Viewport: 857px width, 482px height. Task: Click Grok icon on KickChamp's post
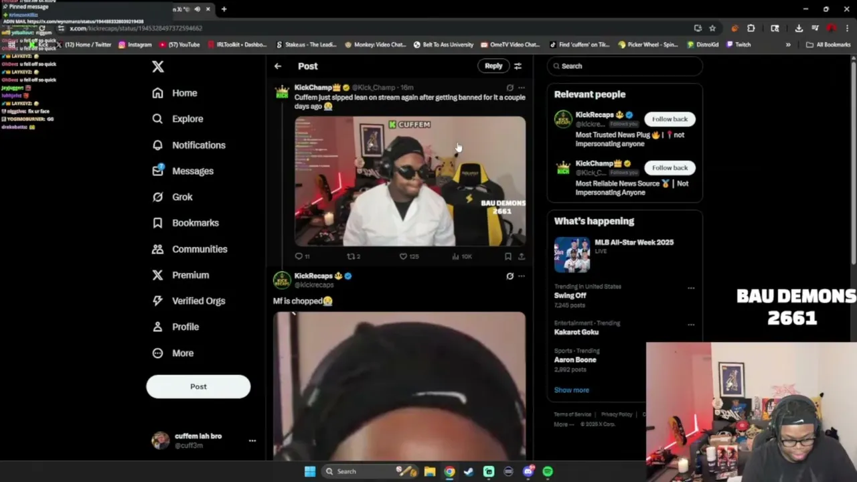pyautogui.click(x=510, y=88)
